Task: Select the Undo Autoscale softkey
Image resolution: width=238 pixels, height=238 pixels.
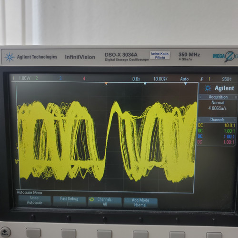Action: (34, 200)
